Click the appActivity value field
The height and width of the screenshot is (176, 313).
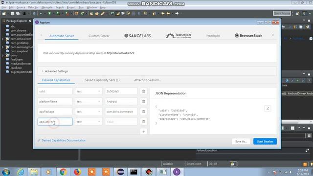pos(121,122)
